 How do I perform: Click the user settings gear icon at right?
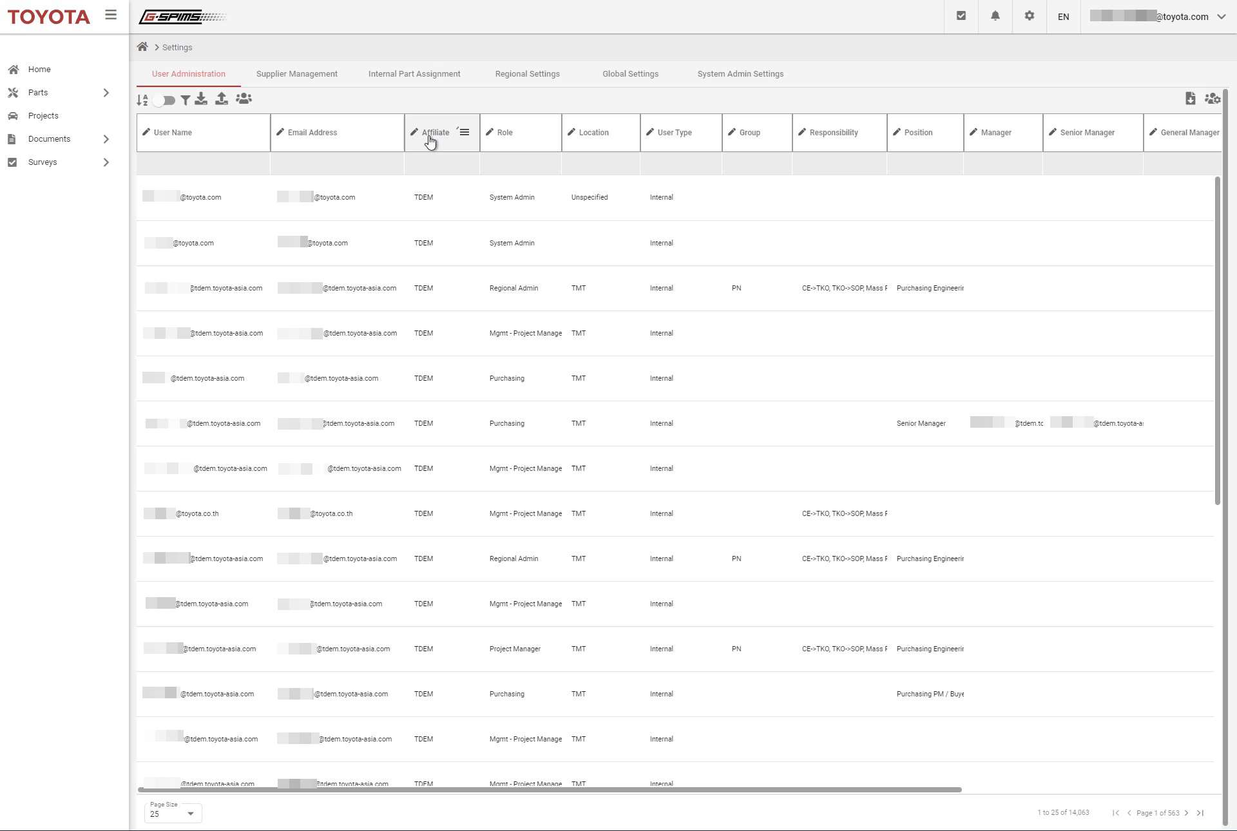(1212, 99)
